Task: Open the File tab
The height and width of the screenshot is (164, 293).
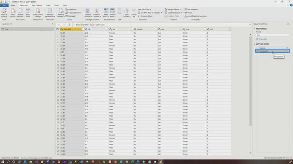Action: click(x=4, y=5)
